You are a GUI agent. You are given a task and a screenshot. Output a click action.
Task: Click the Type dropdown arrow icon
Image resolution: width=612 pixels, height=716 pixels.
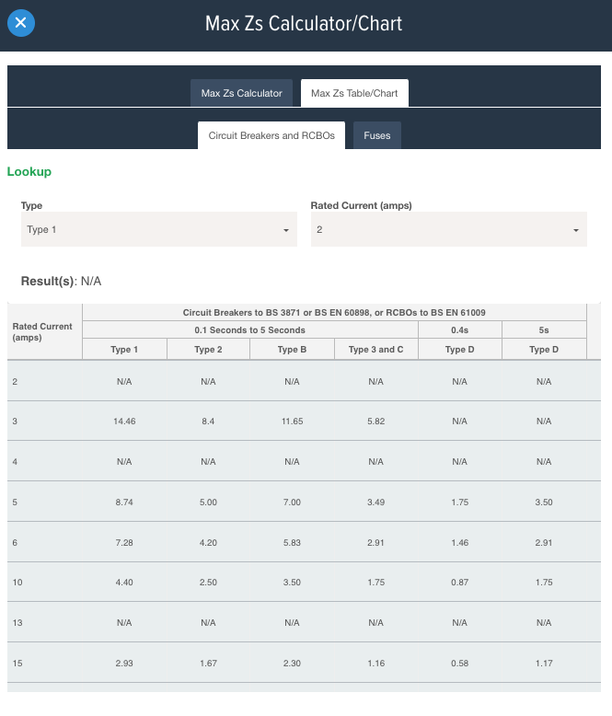pyautogui.click(x=286, y=230)
